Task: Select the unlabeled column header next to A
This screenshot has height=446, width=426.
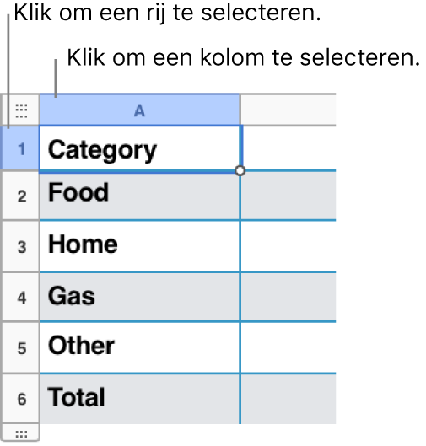Action: pos(288,110)
